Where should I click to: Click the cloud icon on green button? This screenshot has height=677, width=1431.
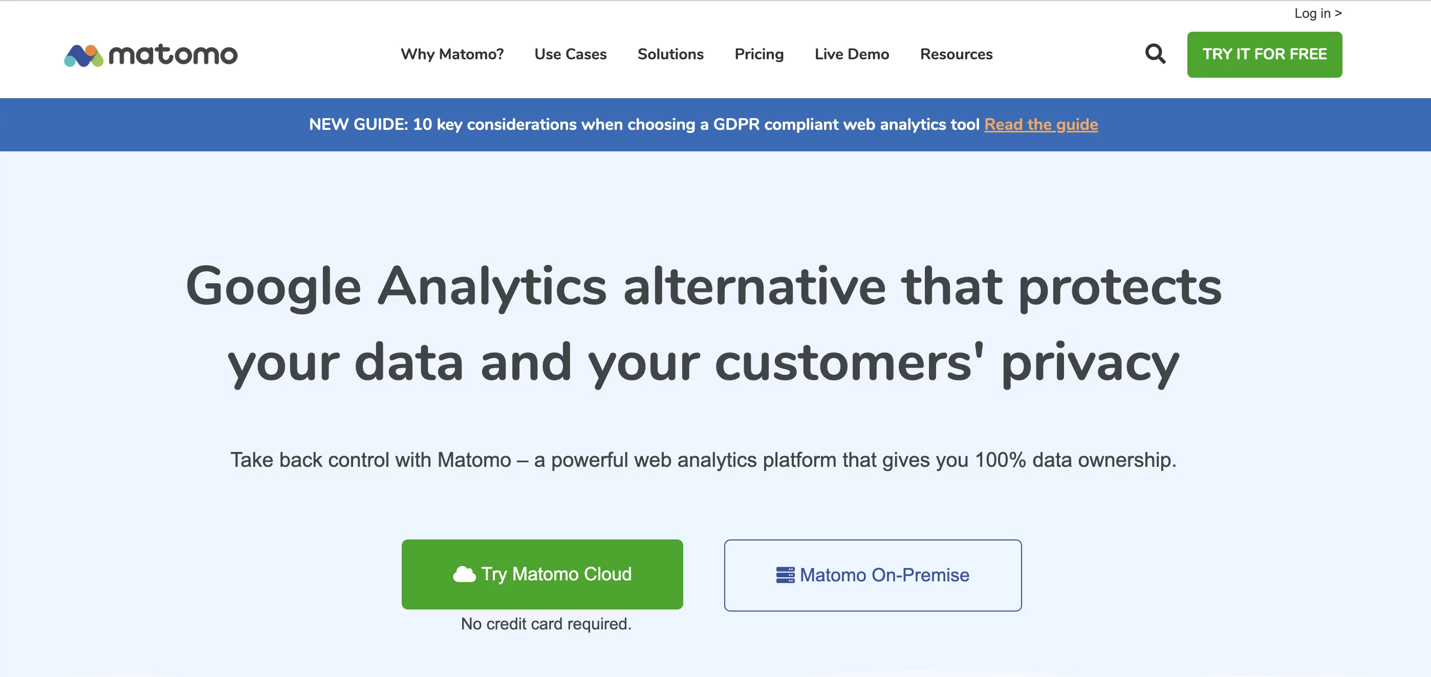click(x=464, y=574)
